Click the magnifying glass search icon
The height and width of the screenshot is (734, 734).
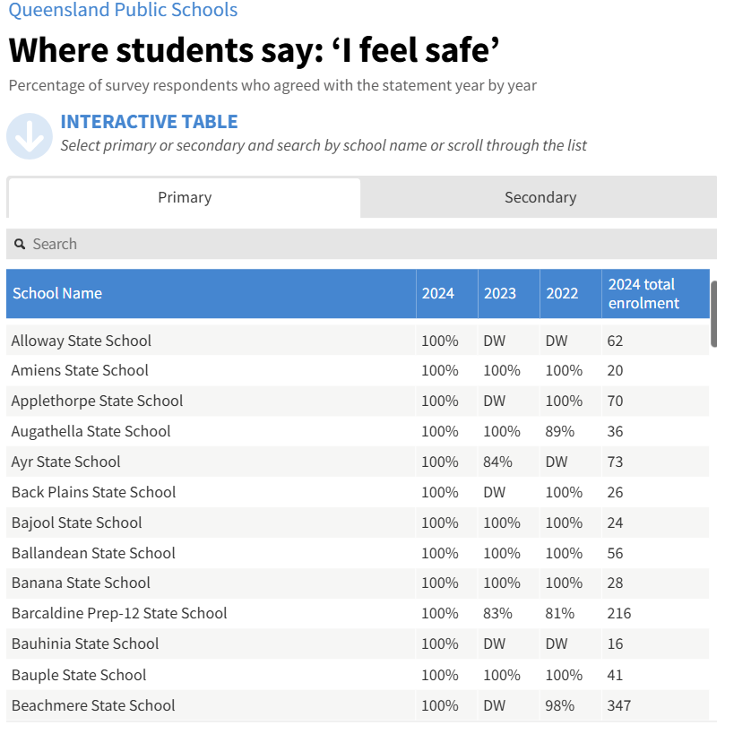click(20, 244)
